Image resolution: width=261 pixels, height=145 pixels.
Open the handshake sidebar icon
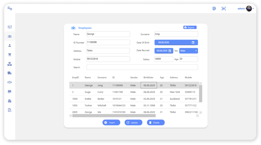tap(10, 82)
